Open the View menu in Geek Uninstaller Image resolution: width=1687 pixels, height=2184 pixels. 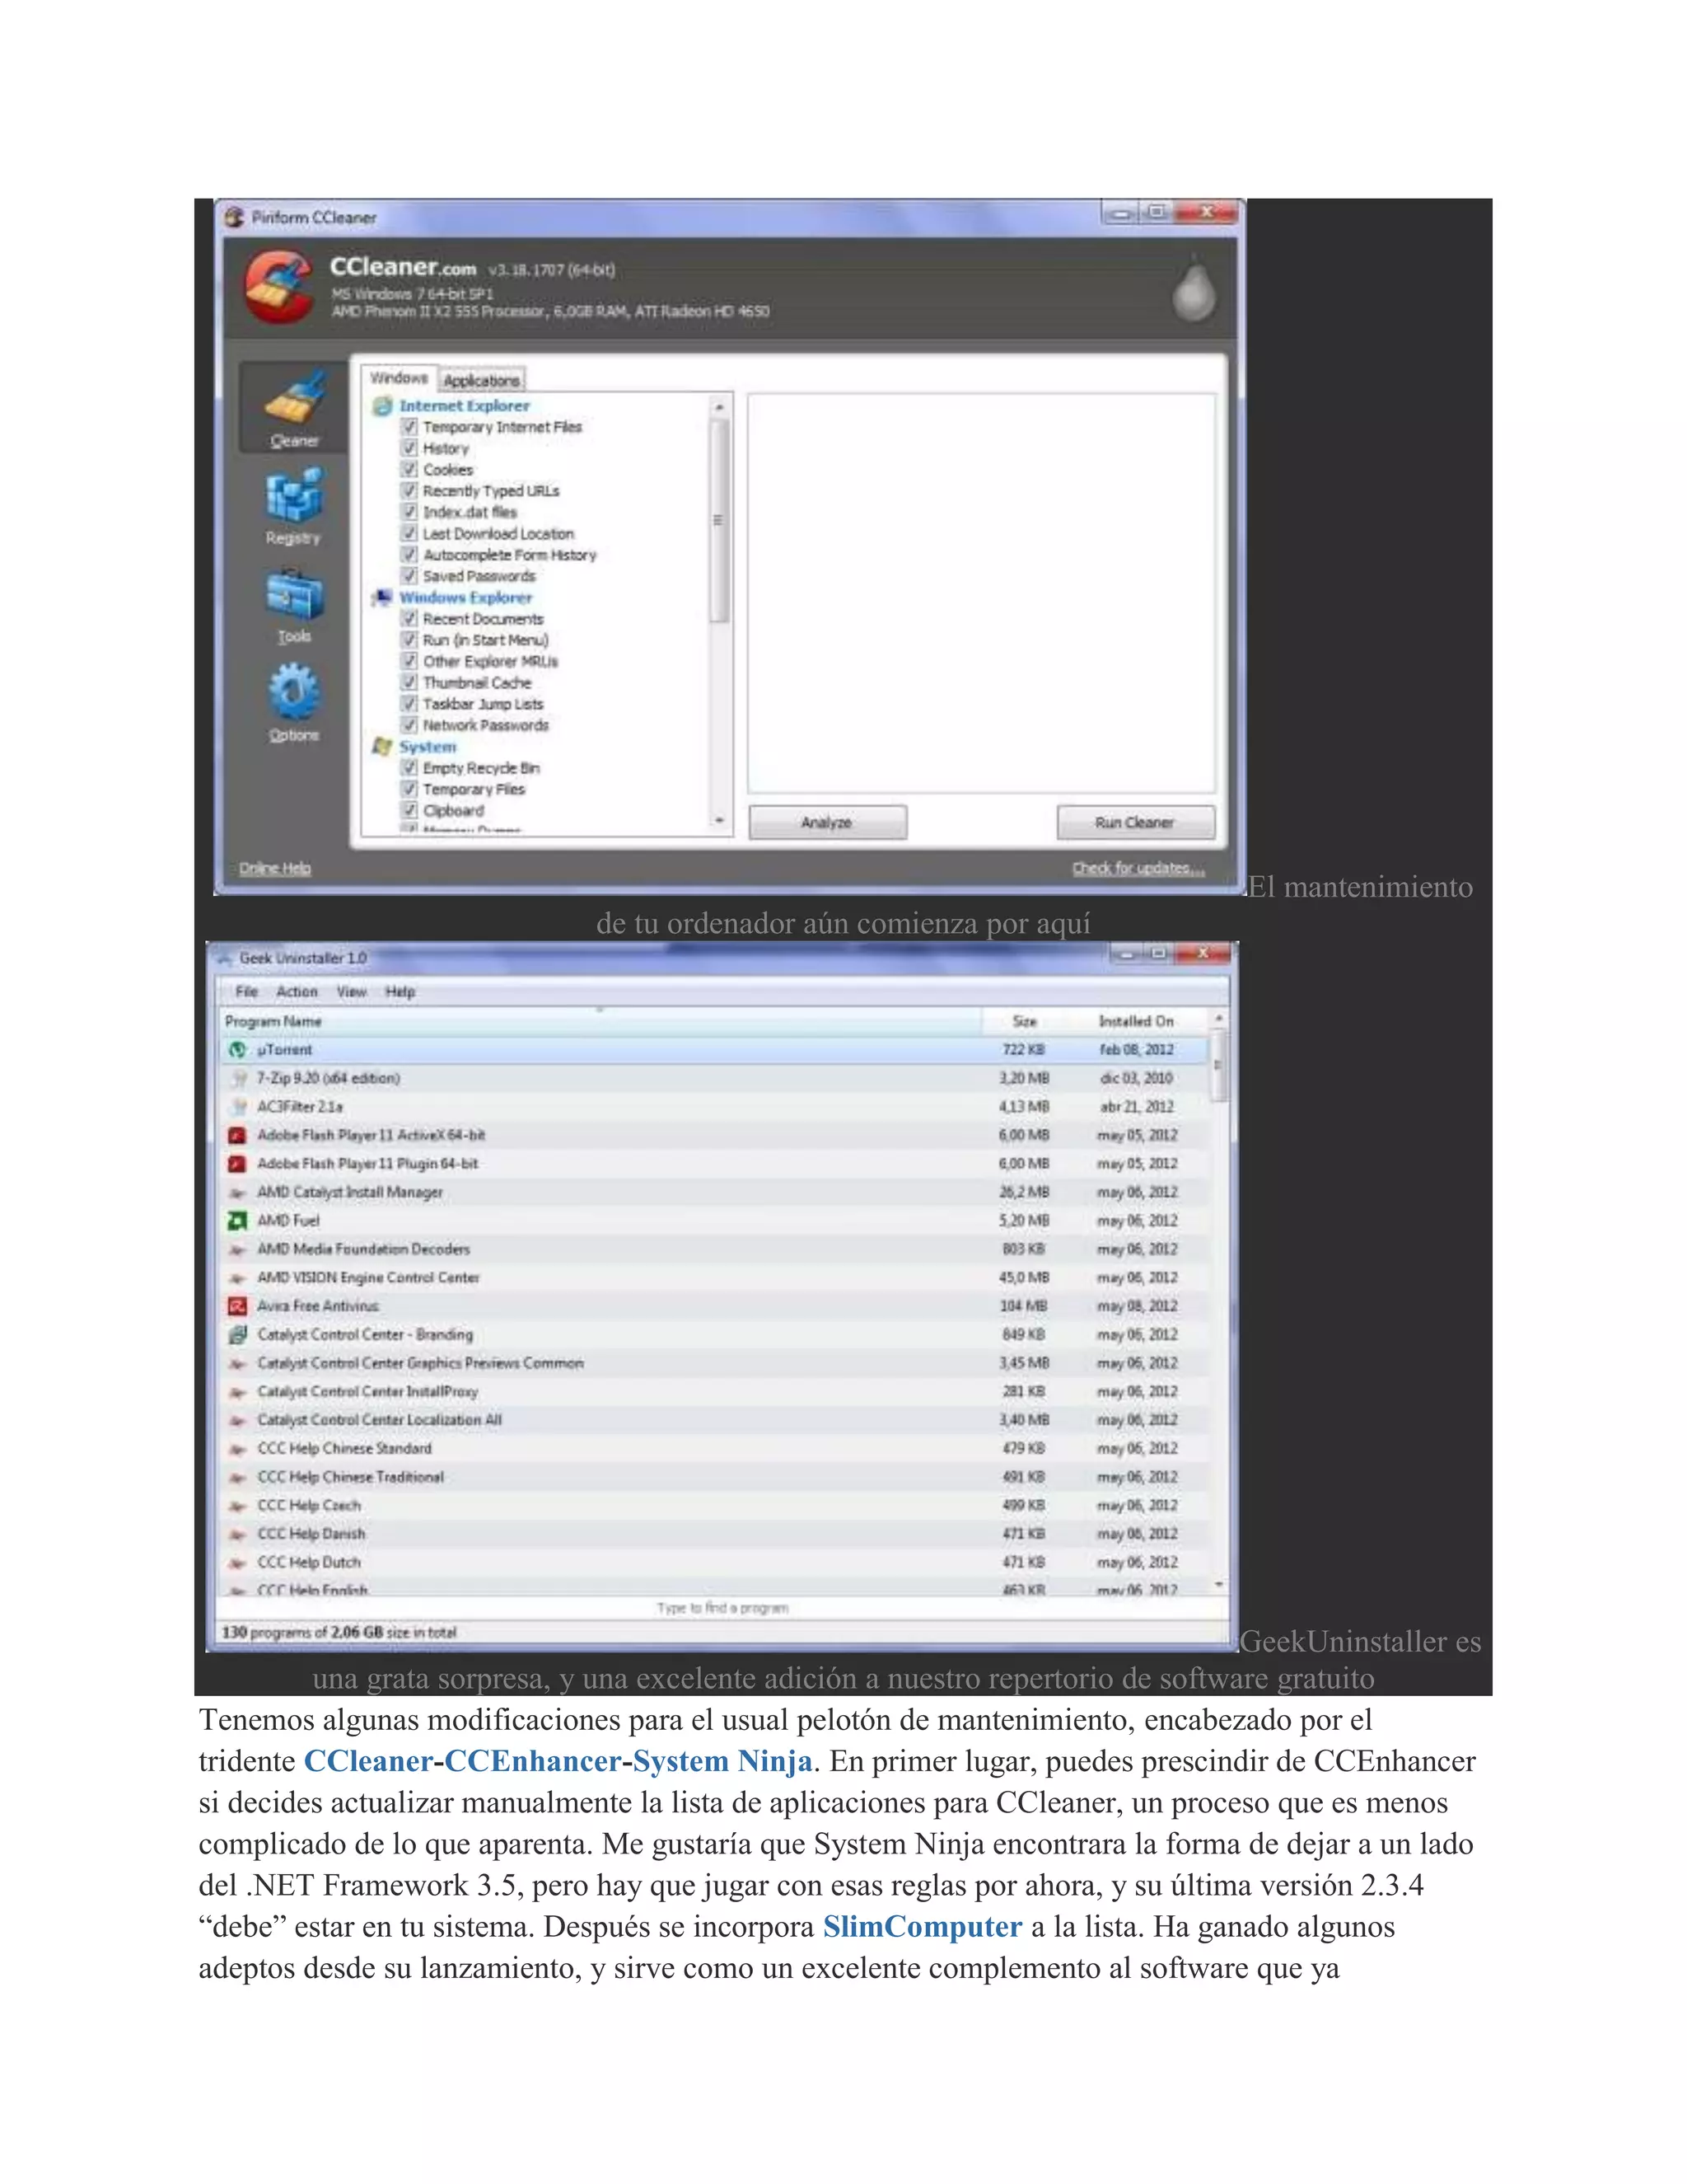352,992
